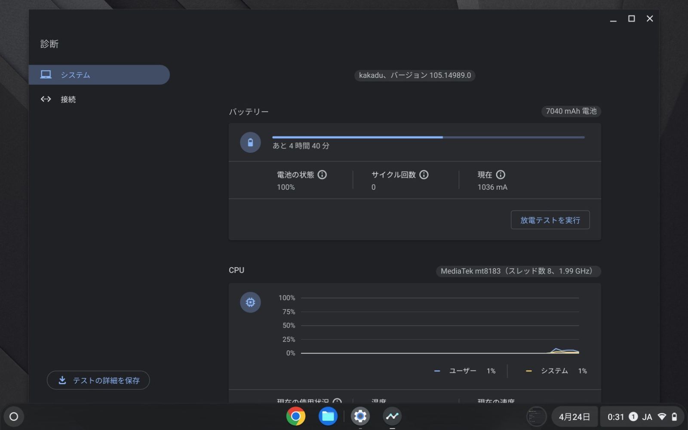The image size is (688, 430).
Task: Close the 診断 window
Action: pyautogui.click(x=650, y=18)
